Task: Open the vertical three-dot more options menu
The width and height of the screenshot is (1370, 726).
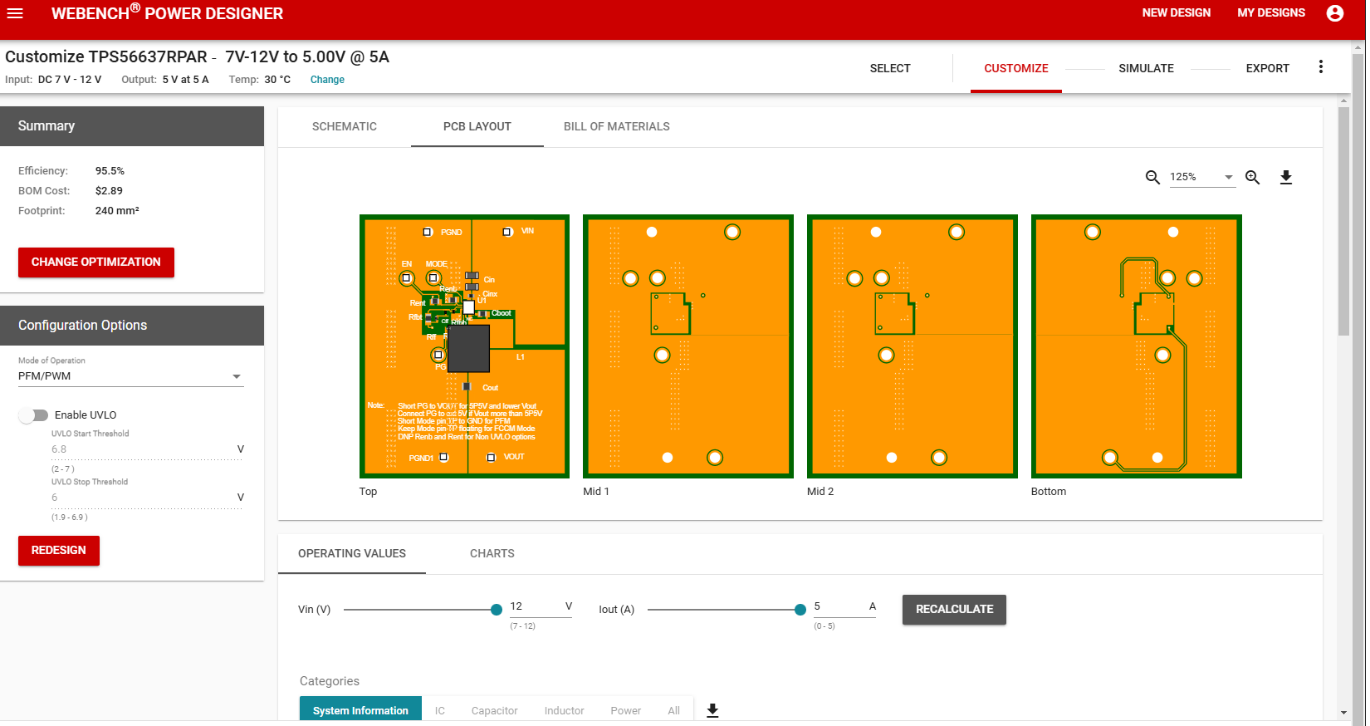Action: coord(1320,67)
